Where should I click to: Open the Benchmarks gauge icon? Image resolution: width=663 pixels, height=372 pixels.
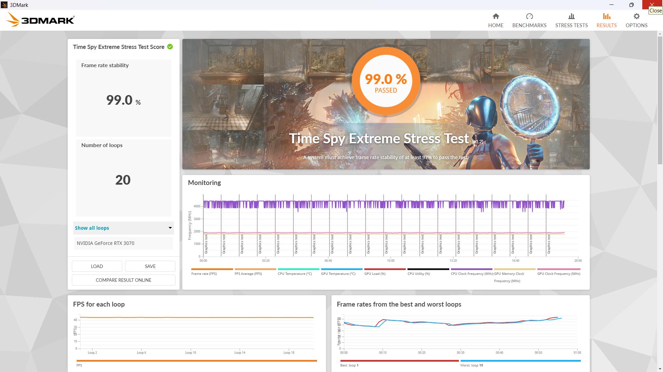point(529,16)
